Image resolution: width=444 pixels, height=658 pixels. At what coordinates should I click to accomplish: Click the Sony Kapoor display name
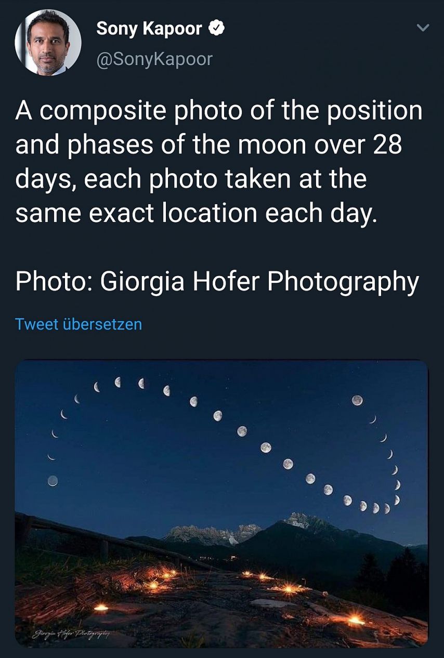(x=149, y=29)
